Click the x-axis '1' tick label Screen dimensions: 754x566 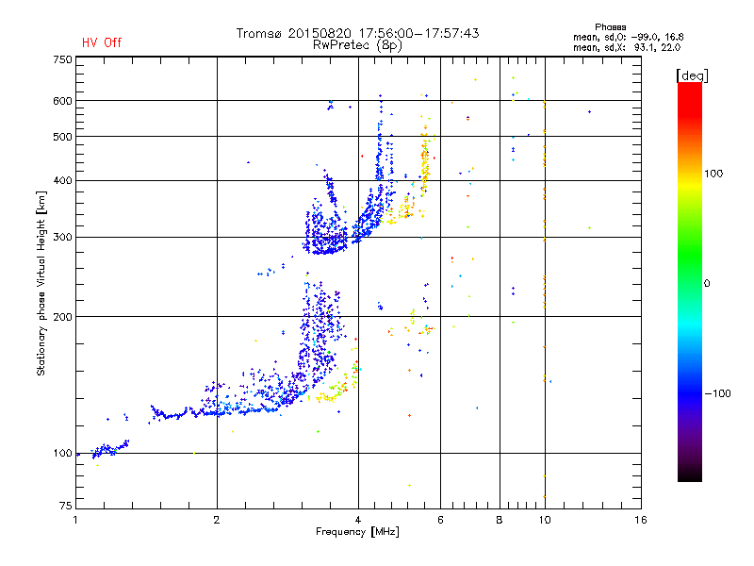[x=75, y=520]
